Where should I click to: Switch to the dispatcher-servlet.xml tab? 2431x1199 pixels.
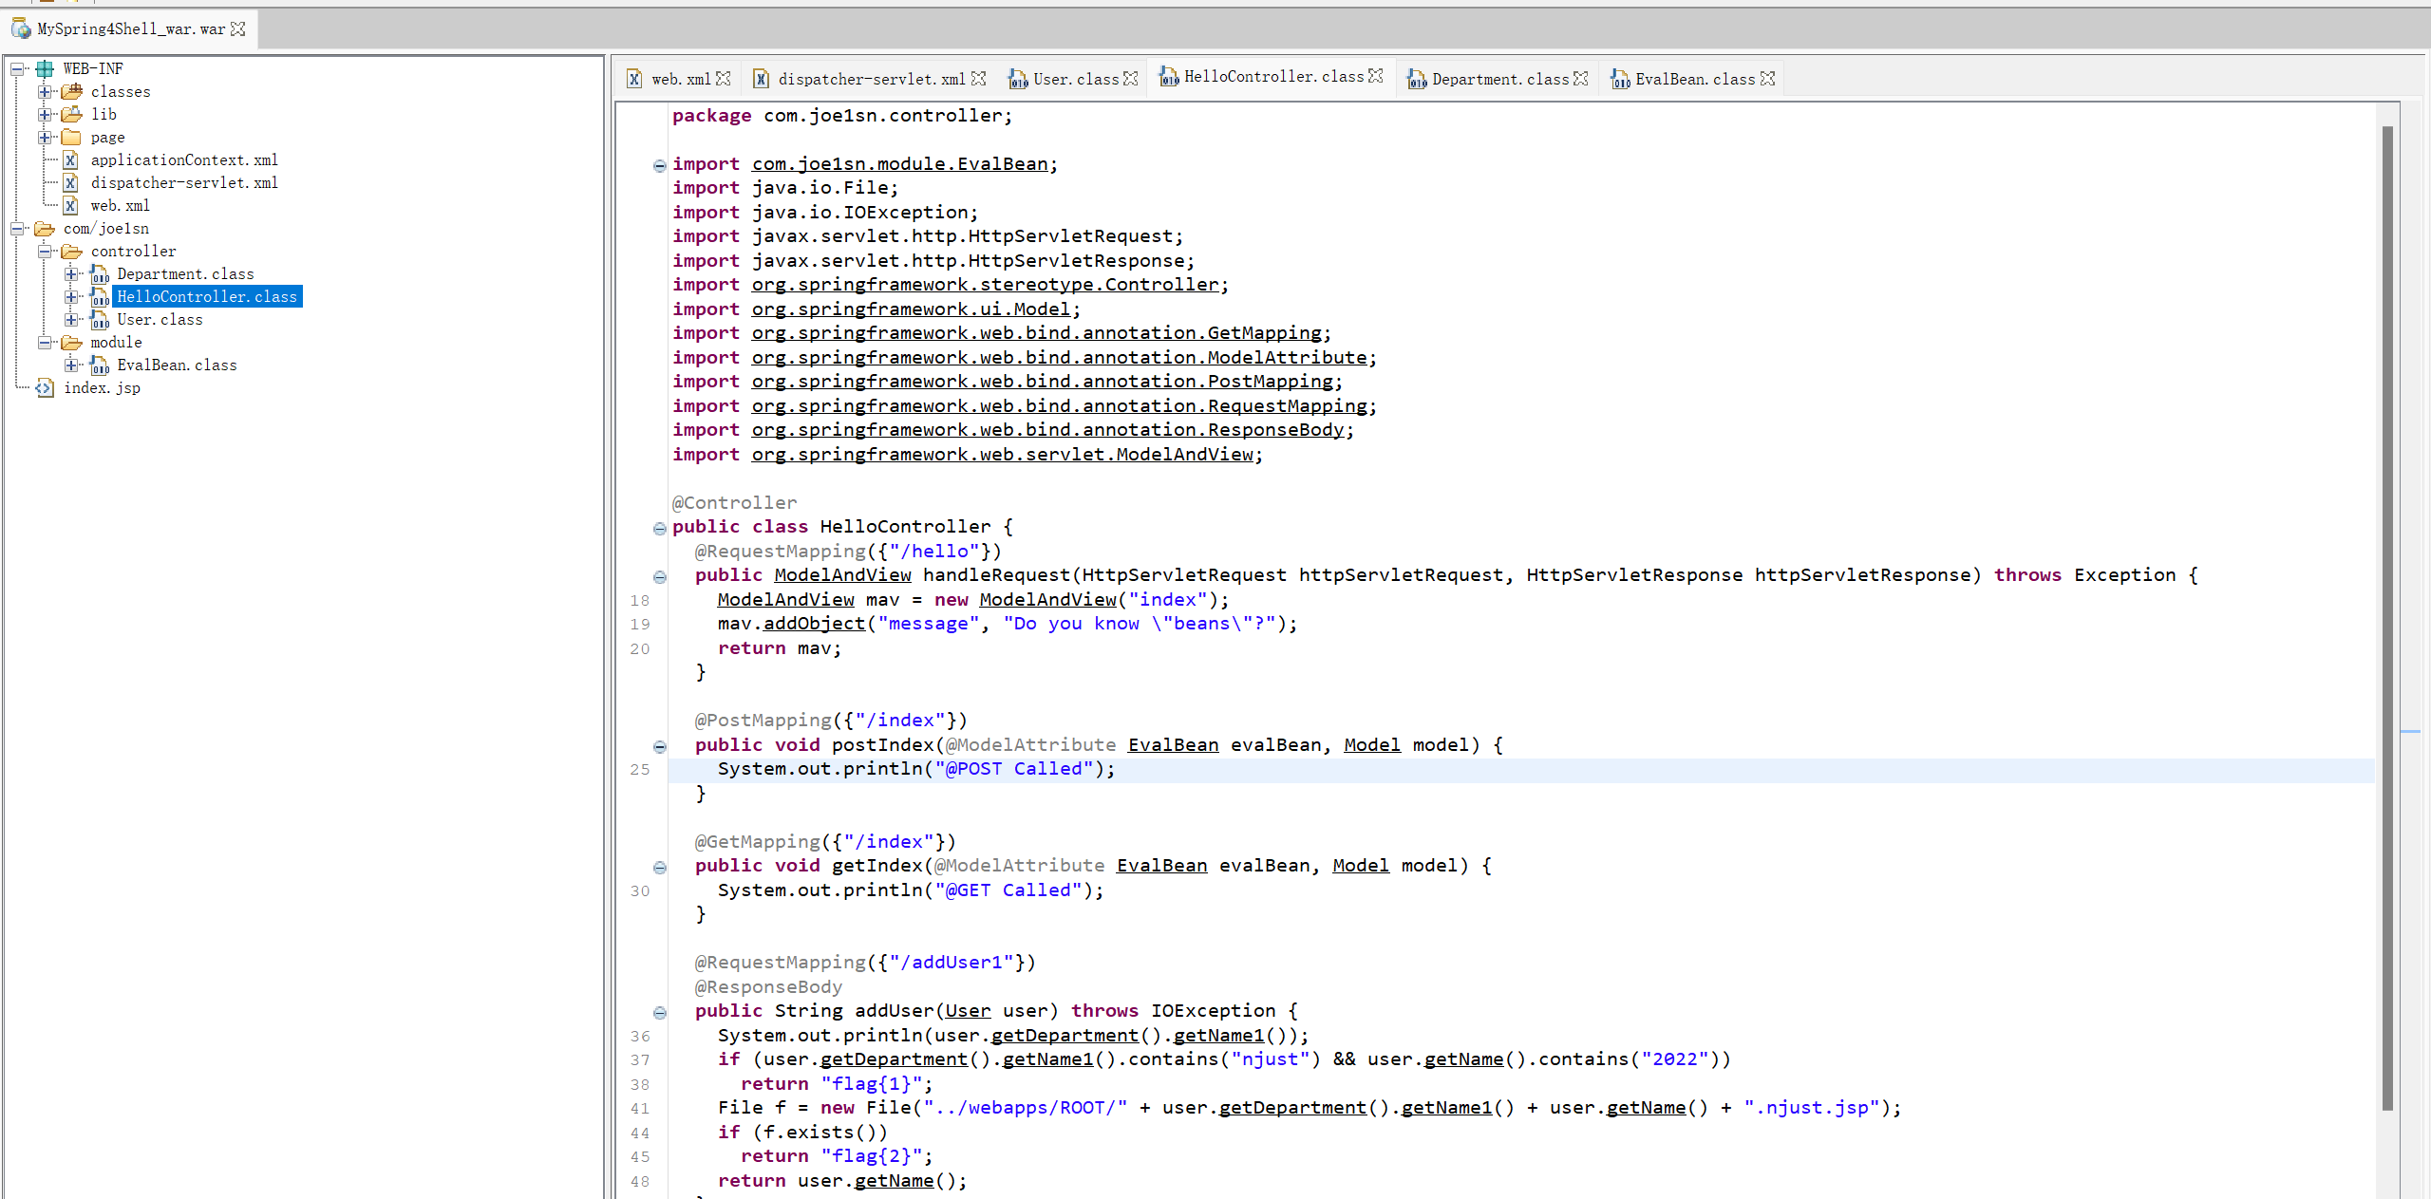point(871,79)
